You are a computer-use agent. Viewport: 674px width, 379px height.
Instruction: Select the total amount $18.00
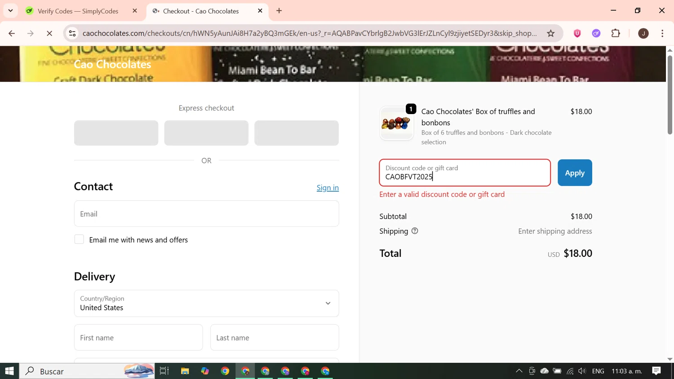tap(578, 253)
